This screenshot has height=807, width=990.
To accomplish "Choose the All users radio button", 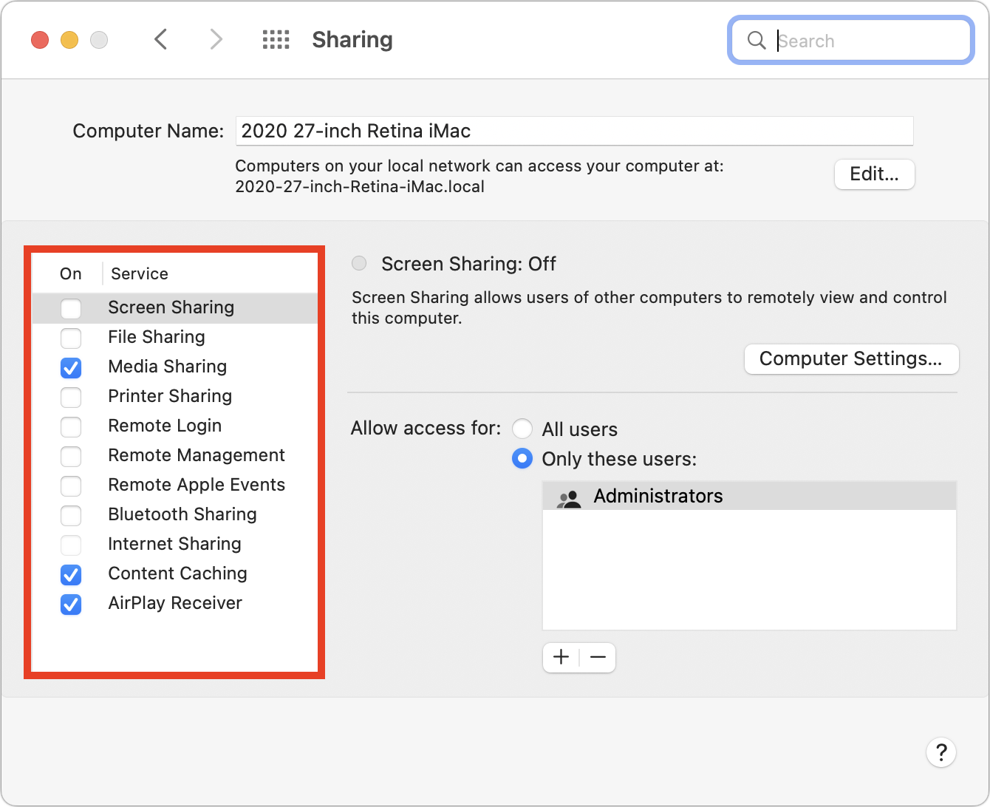I will coord(522,429).
